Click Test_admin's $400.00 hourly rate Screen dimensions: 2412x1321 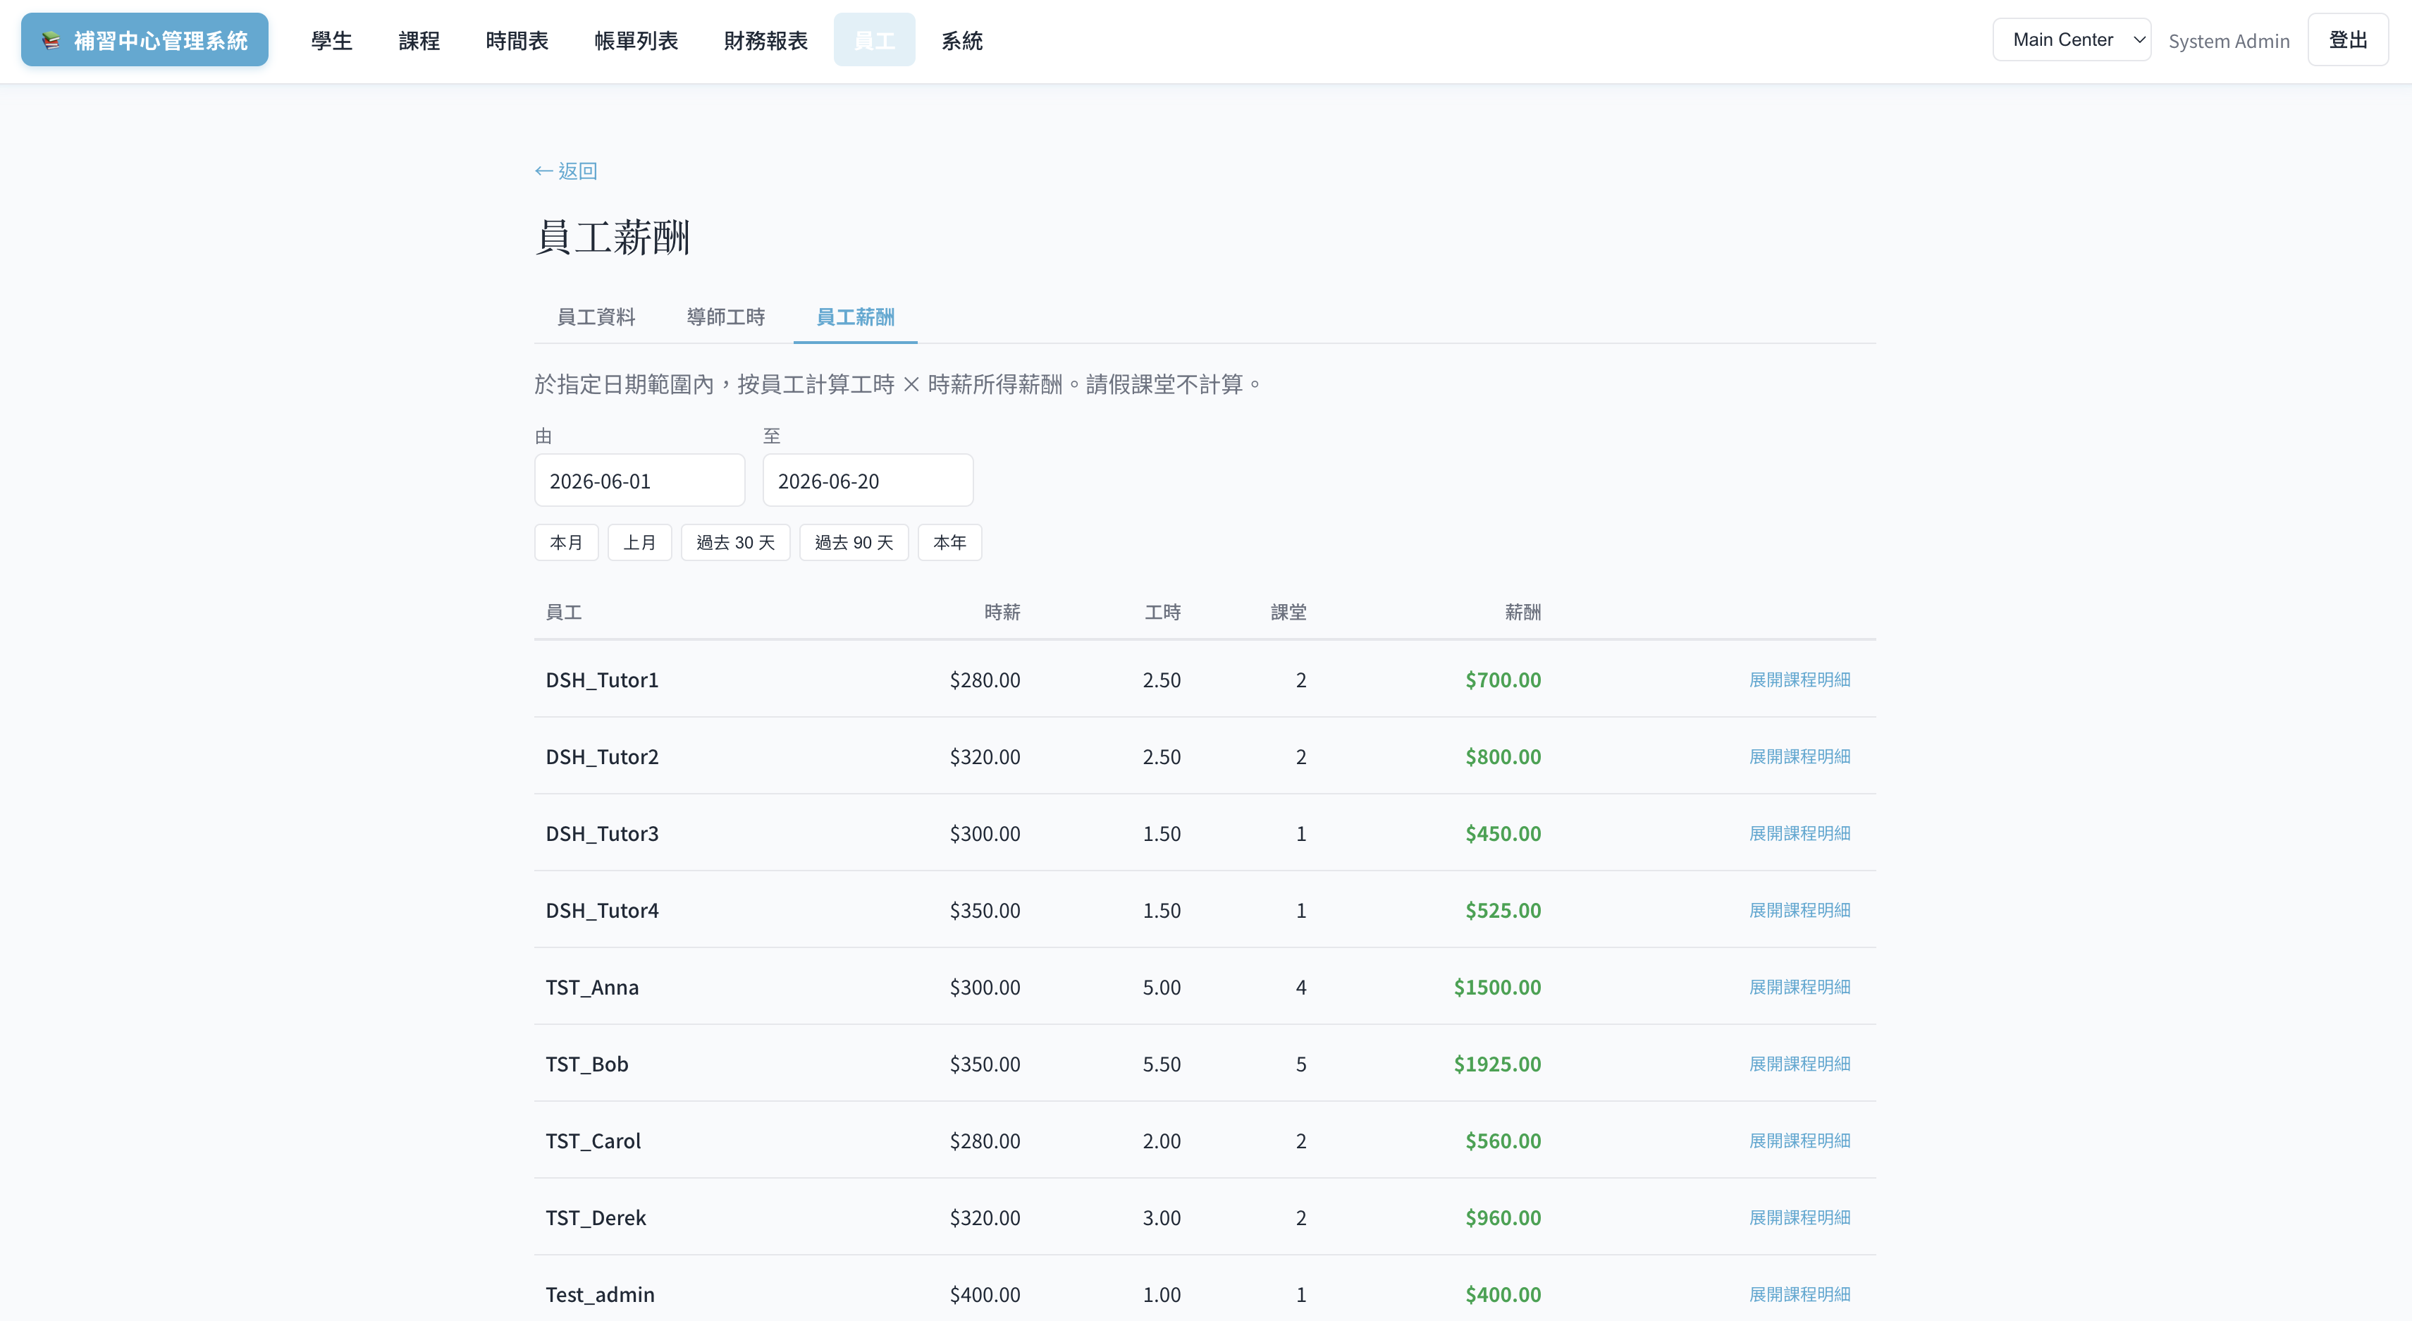[985, 1294]
